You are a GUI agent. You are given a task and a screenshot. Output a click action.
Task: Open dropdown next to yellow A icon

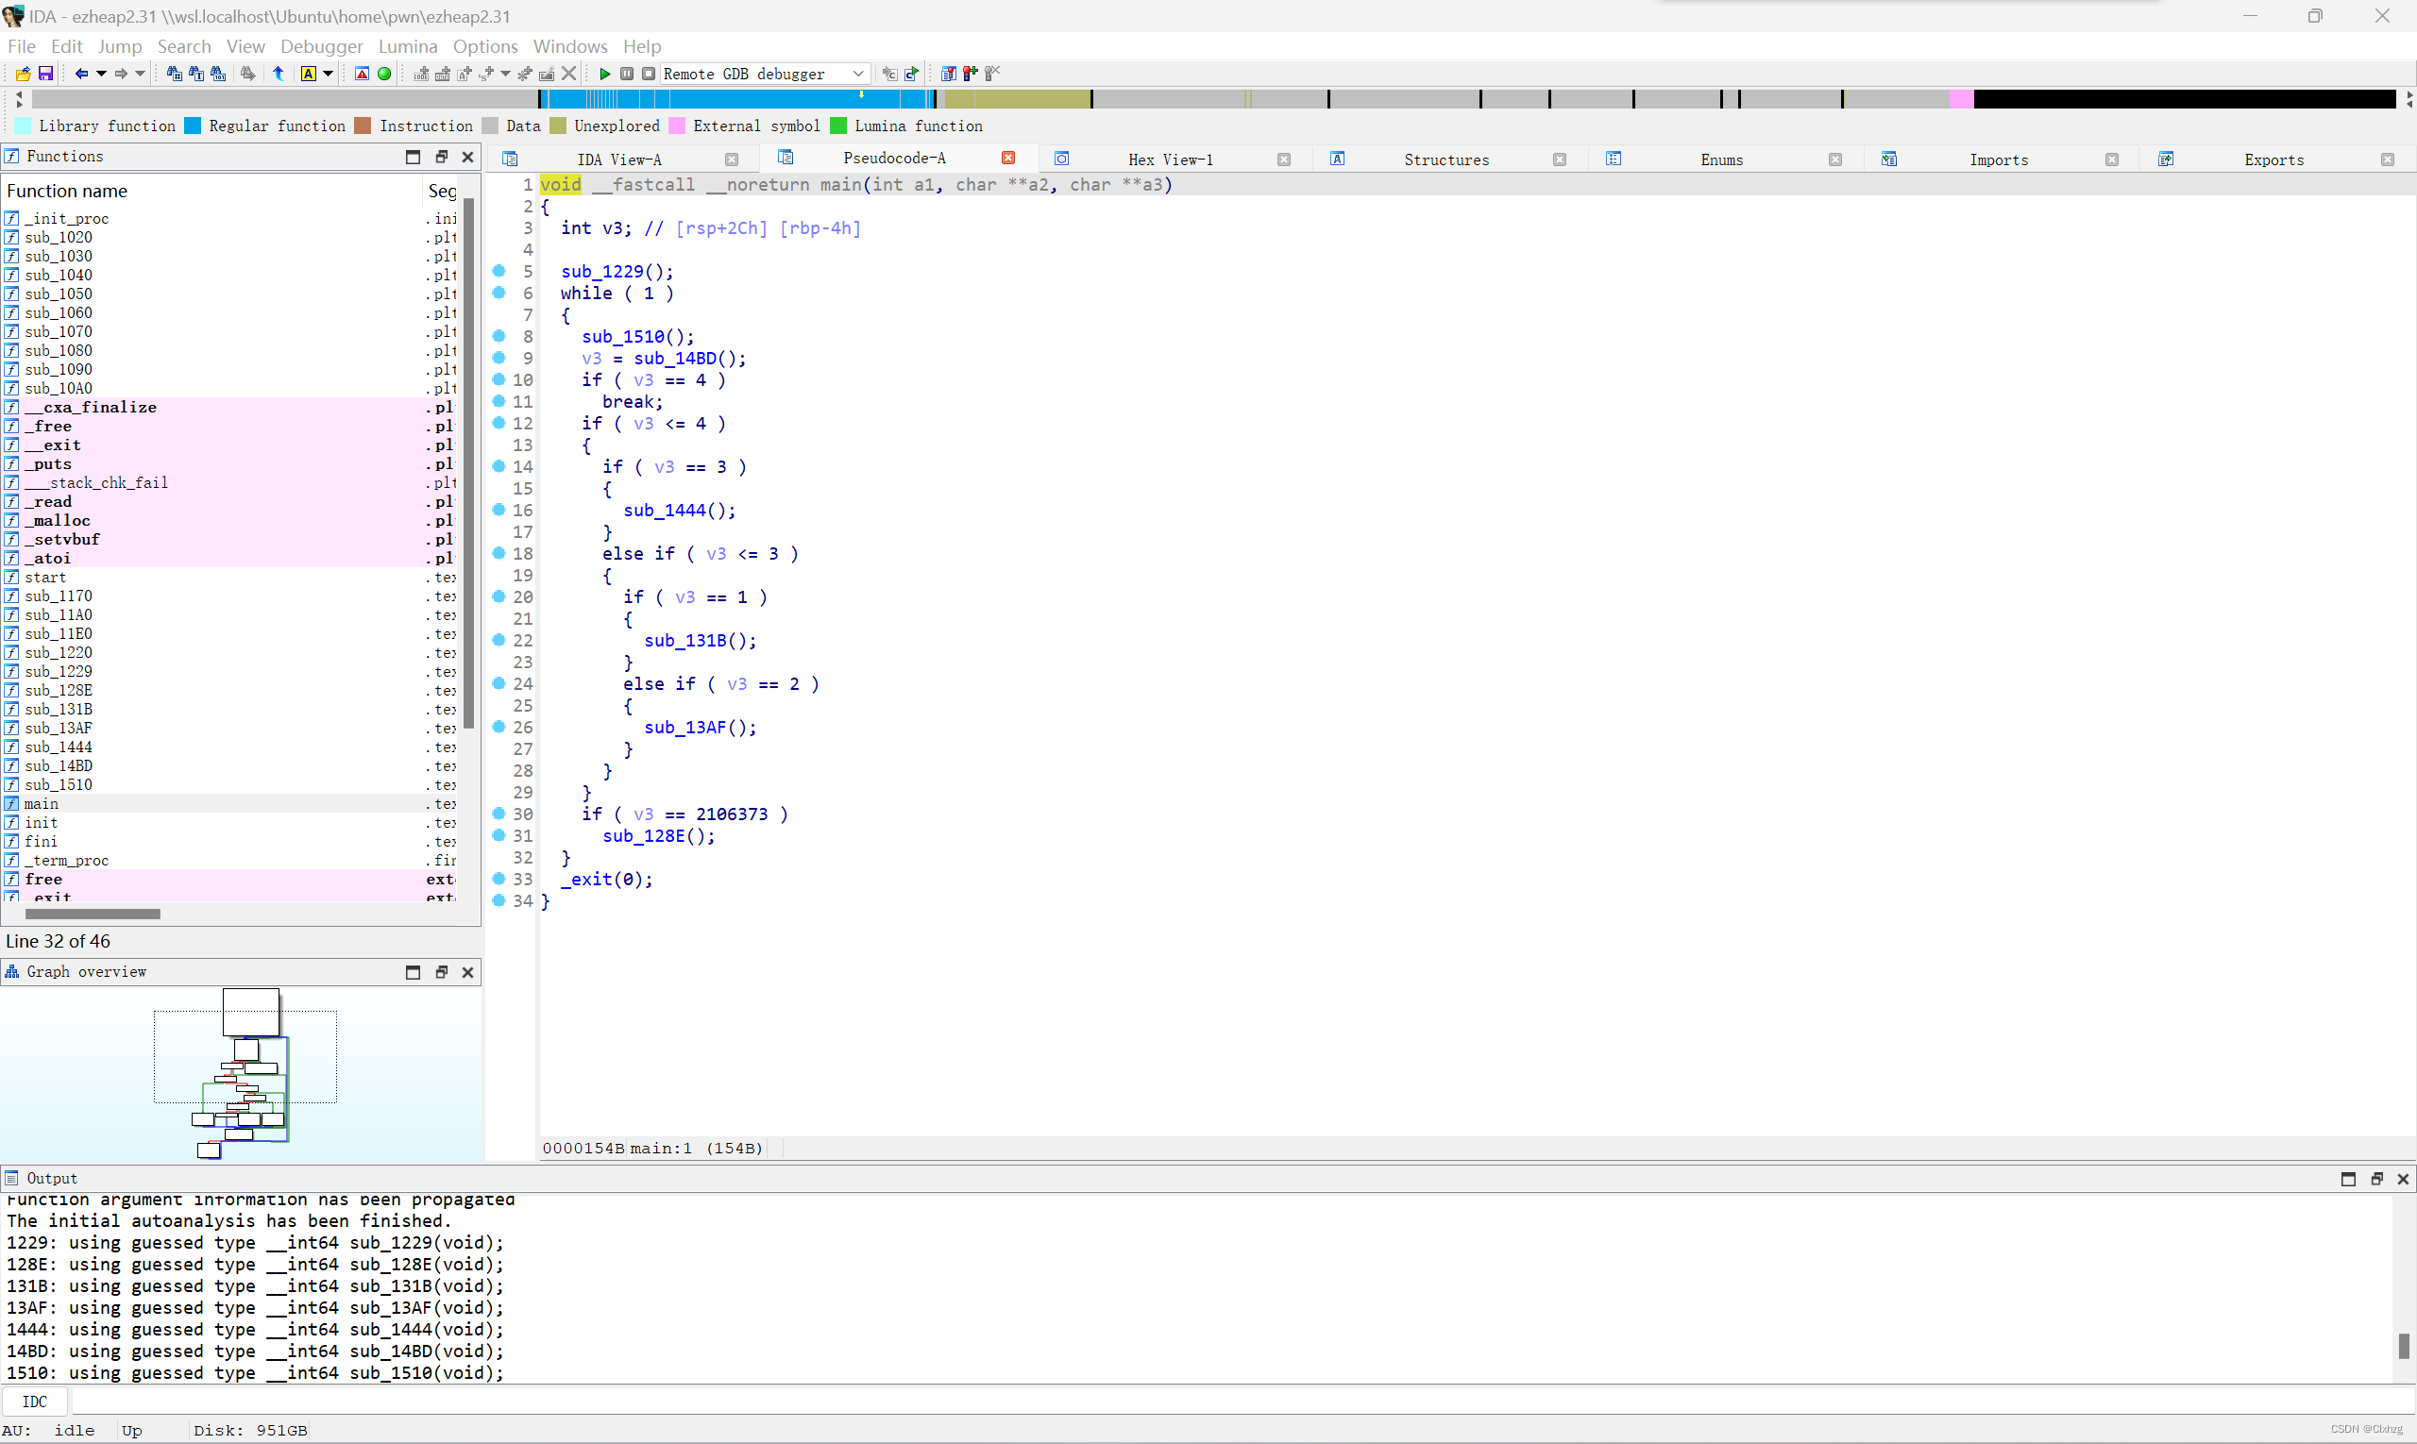point(328,74)
